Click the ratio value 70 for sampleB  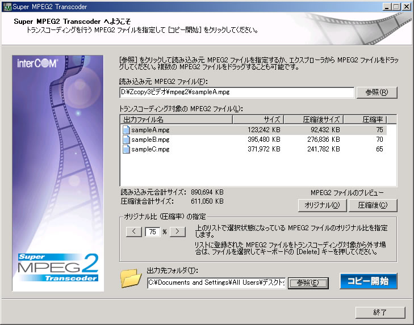click(x=379, y=140)
